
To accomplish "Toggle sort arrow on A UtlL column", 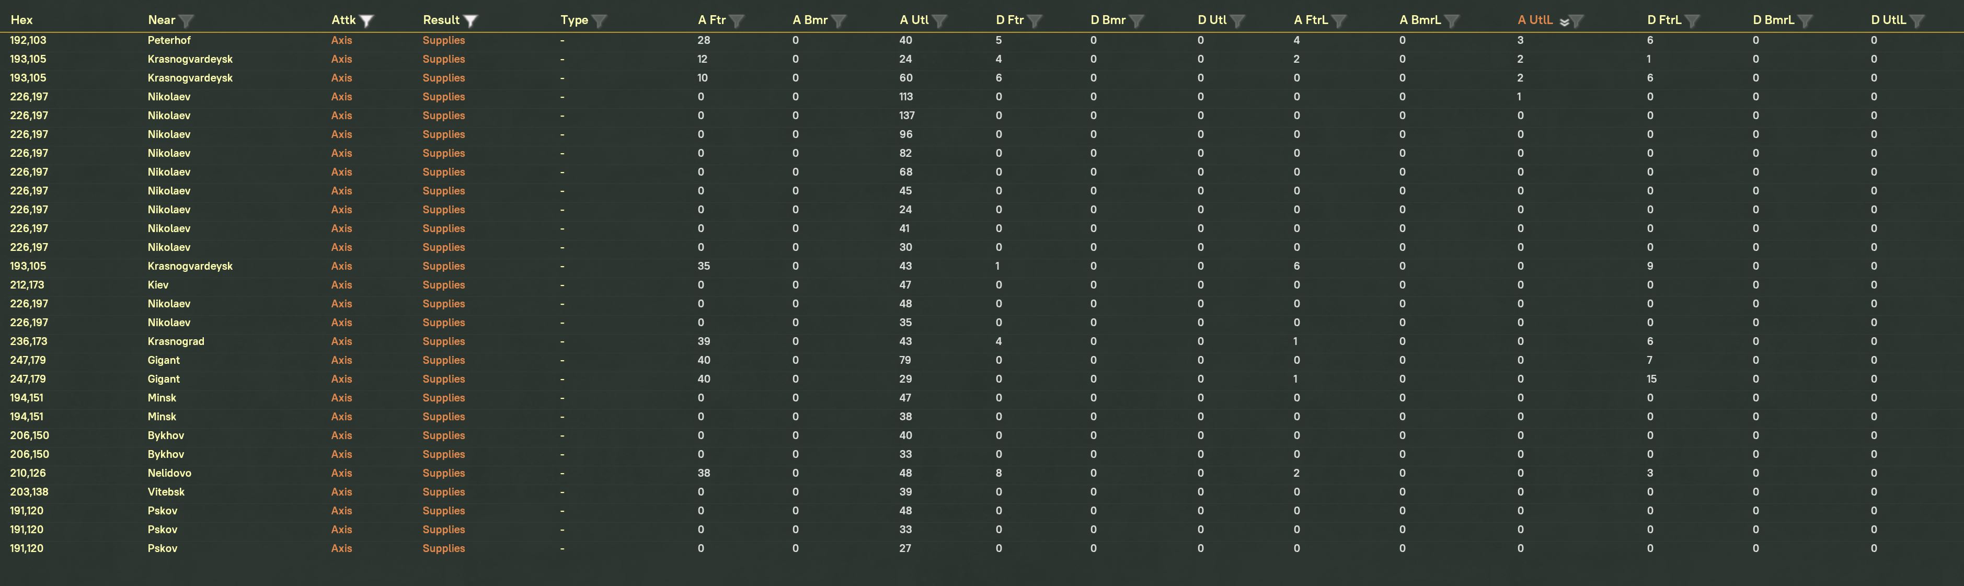I will (x=1564, y=21).
